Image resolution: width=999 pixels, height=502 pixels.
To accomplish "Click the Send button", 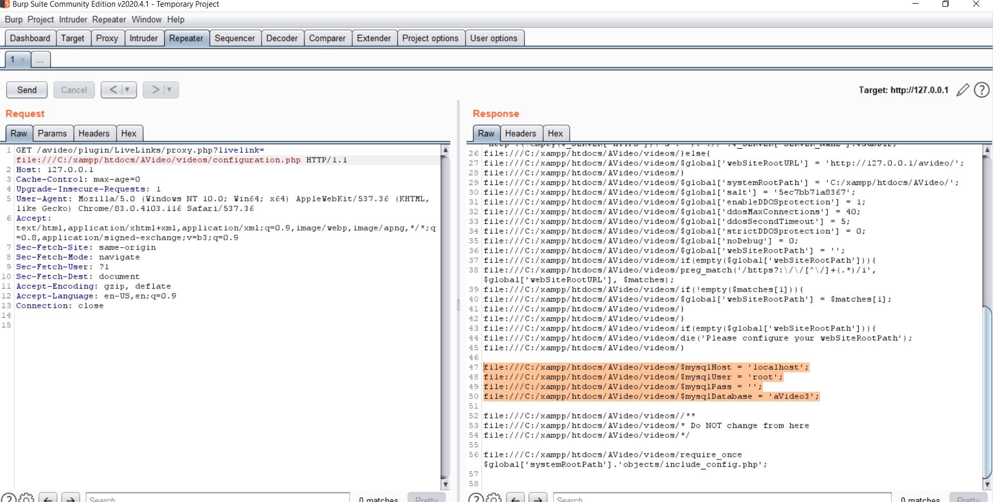I will pyautogui.click(x=27, y=90).
